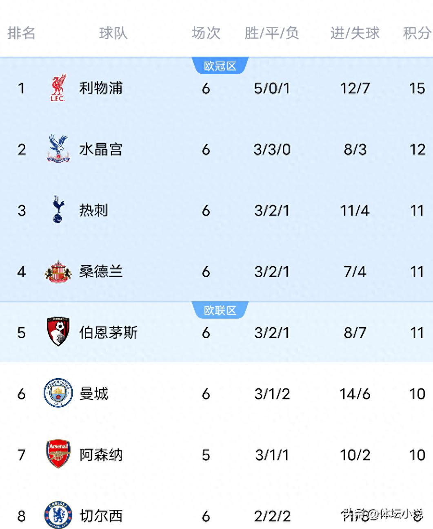
Task: Open the 进/失球 goals column header
Action: coord(354,34)
